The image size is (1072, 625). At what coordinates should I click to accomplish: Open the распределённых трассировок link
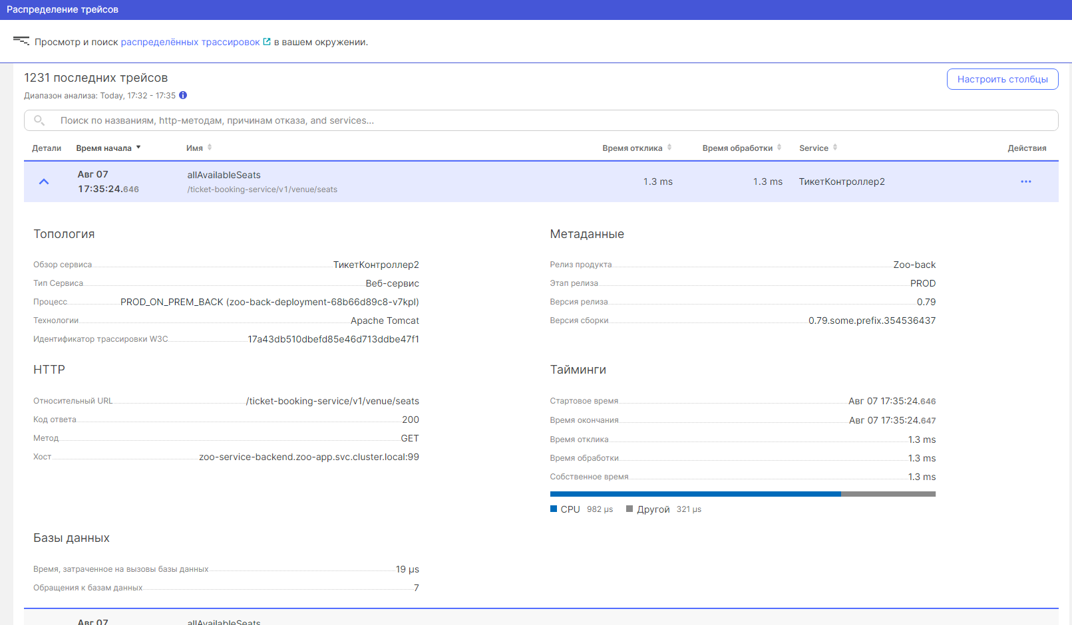pyautogui.click(x=190, y=42)
